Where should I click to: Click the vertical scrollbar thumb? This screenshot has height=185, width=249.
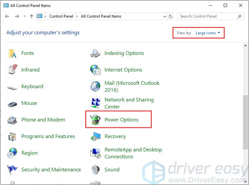click(x=246, y=122)
